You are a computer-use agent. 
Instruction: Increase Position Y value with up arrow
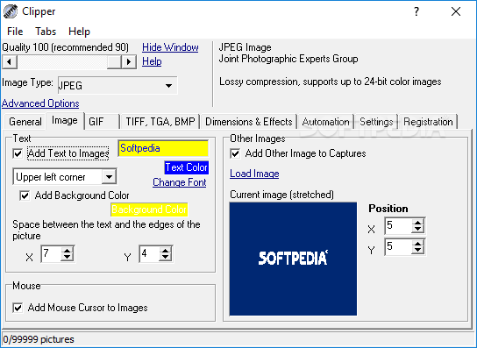[417, 244]
